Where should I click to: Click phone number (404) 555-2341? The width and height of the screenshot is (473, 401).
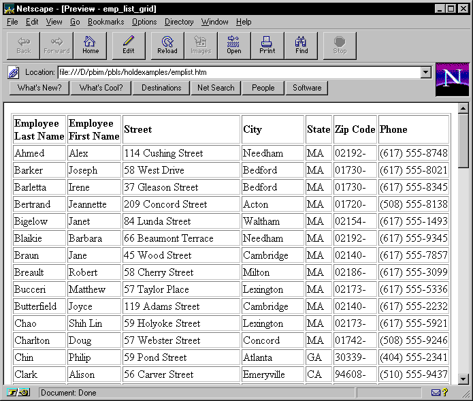(414, 357)
